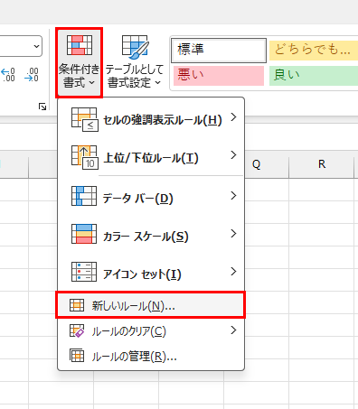Viewport: 358px width, 409px height.
Task: Click the color scale icon
Action: coord(84,234)
